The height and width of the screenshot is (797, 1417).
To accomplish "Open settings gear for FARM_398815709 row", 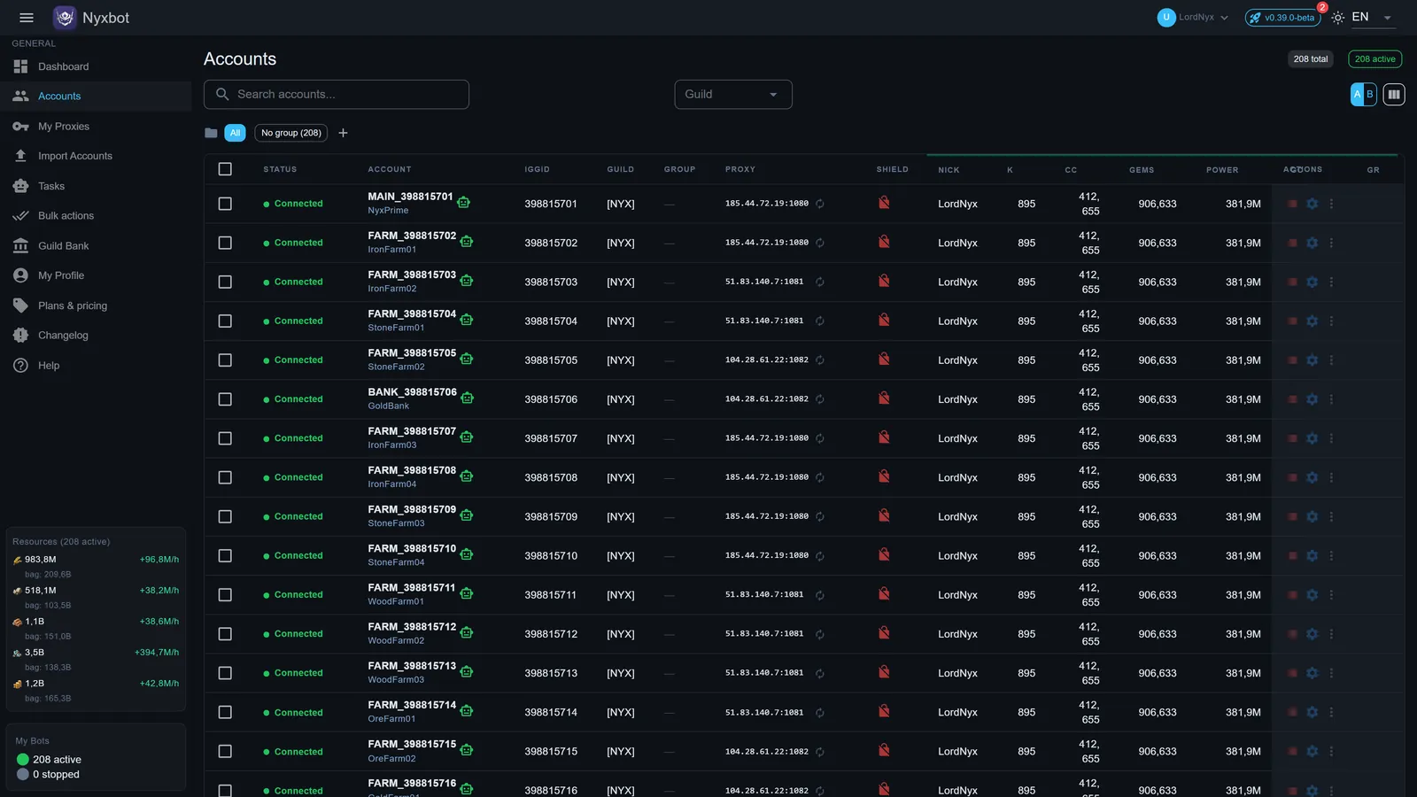I will tap(1312, 516).
